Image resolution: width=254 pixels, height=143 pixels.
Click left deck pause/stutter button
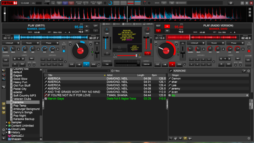pos(79,64)
